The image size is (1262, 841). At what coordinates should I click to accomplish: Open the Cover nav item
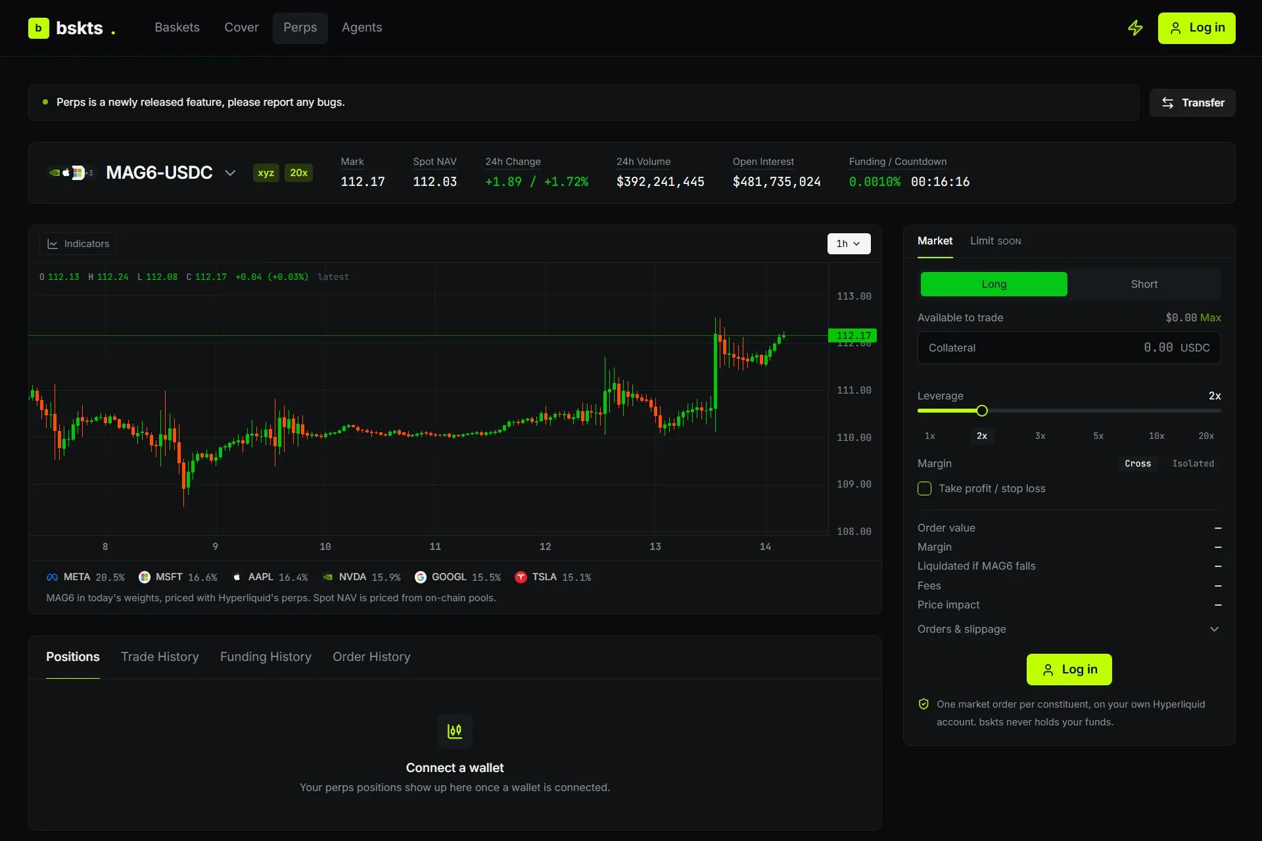click(x=241, y=28)
